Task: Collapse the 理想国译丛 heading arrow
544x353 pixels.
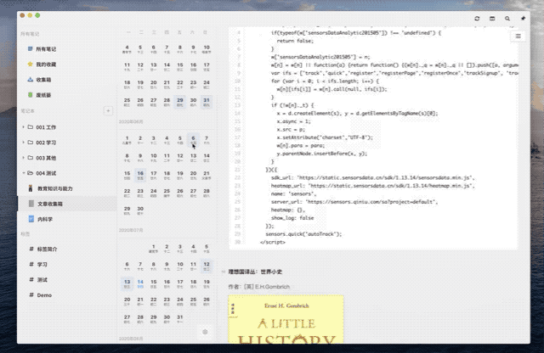Action: [x=223, y=272]
